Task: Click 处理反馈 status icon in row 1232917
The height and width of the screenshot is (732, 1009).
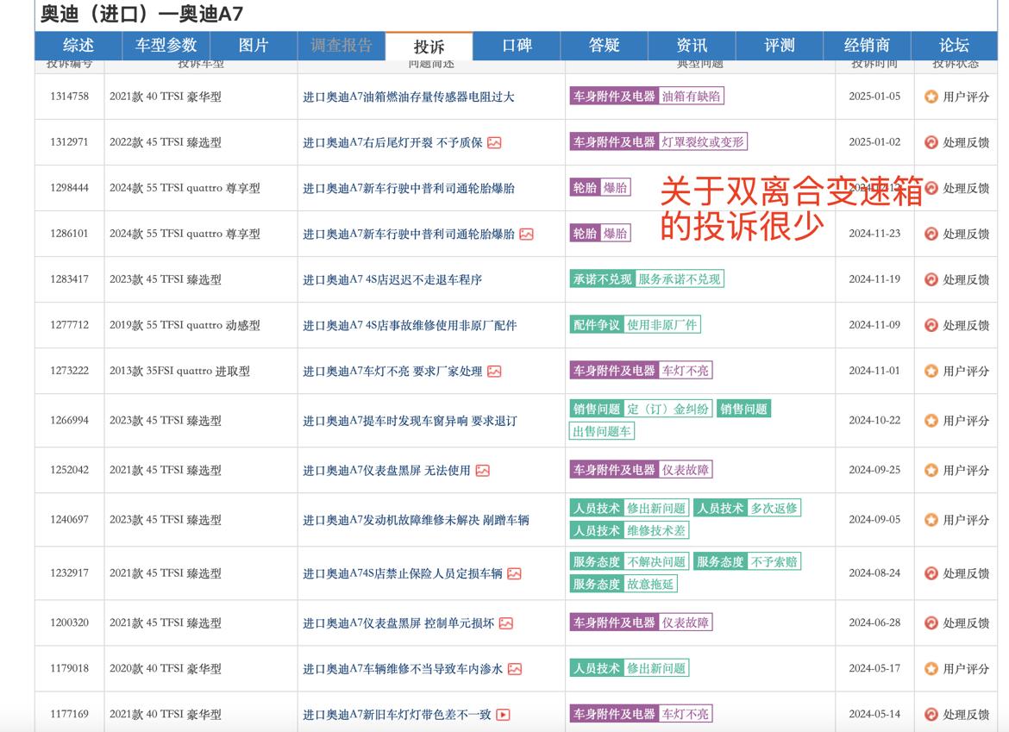Action: pyautogui.click(x=931, y=572)
